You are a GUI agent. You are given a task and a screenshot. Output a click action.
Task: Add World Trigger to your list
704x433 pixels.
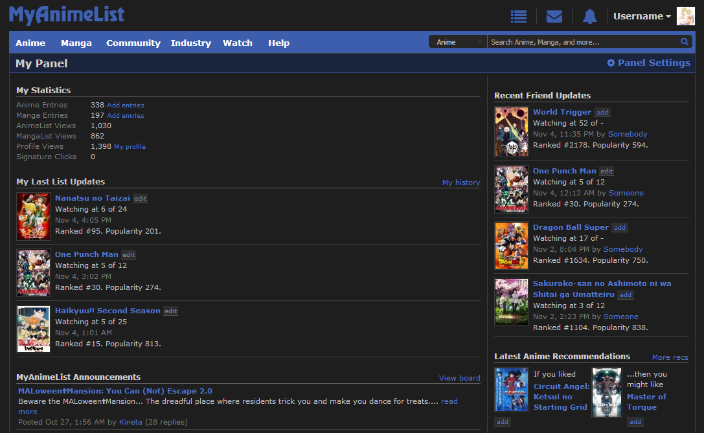pyautogui.click(x=602, y=112)
